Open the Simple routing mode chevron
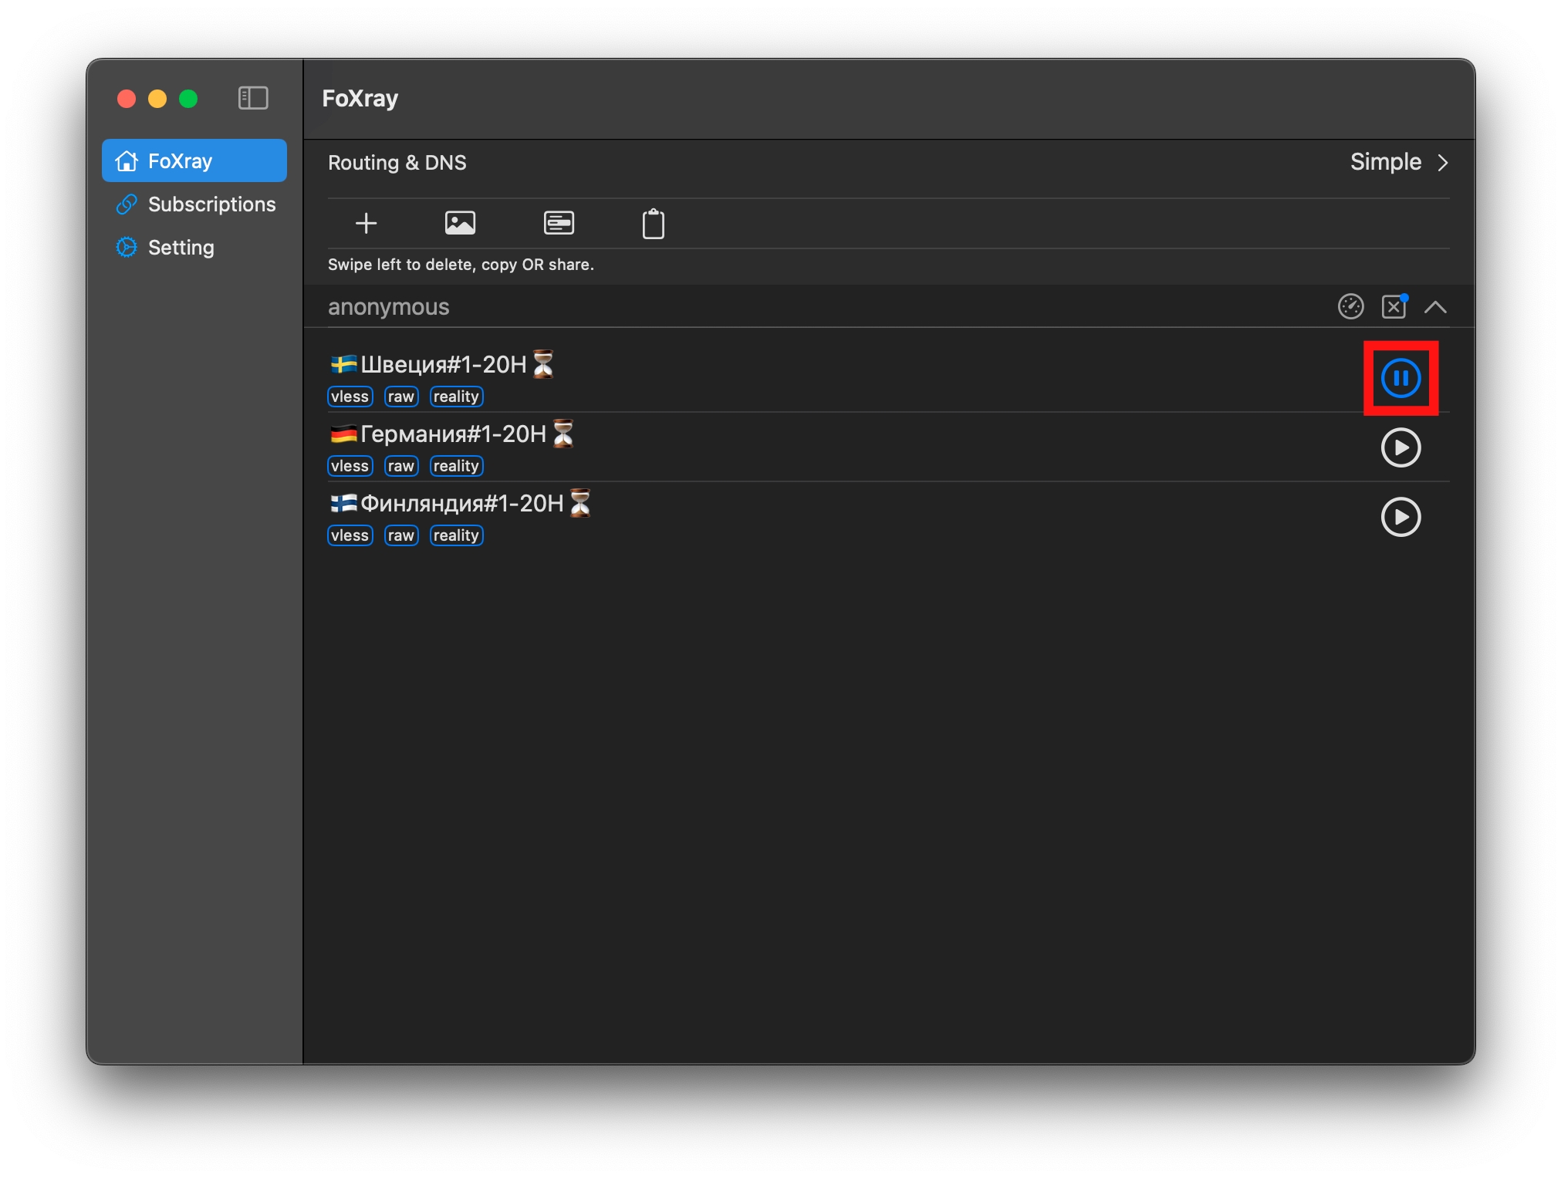 pyautogui.click(x=1442, y=163)
